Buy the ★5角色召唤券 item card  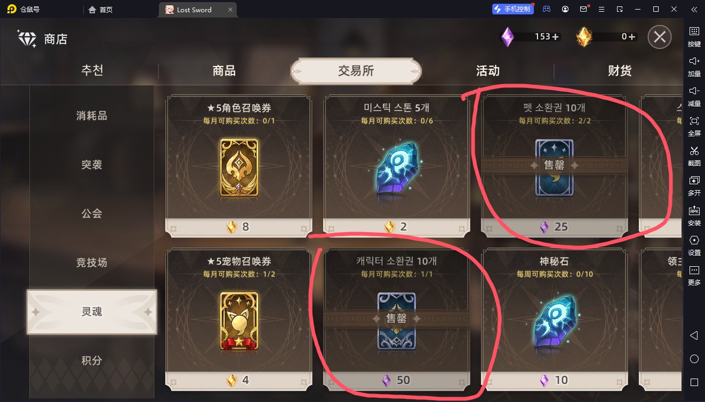[239, 165]
